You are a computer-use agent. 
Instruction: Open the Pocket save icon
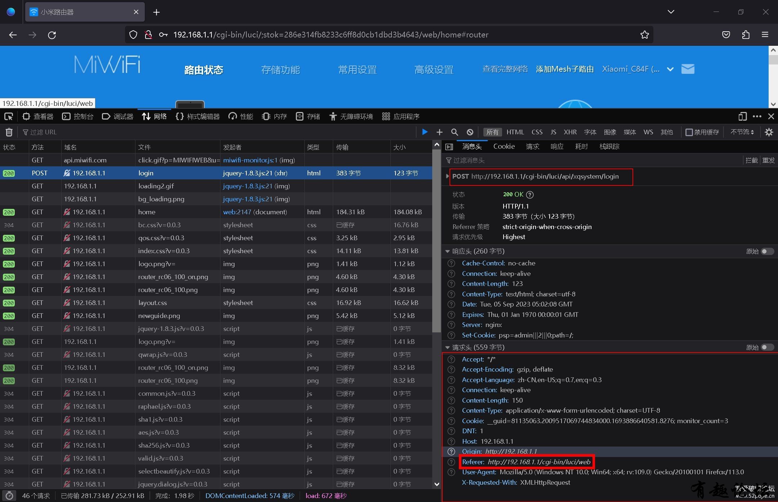[726, 35]
